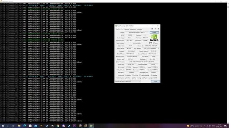Toggle the DirectCompute checkbox
Screen dimensions: 229x128
point(140,75)
